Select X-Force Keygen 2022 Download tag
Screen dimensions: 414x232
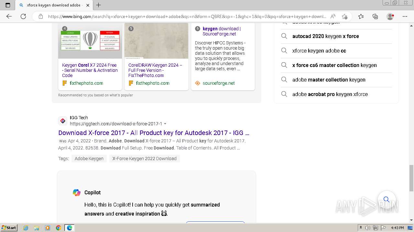point(144,159)
